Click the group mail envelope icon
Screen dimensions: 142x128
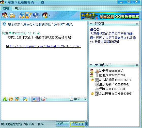point(12,15)
